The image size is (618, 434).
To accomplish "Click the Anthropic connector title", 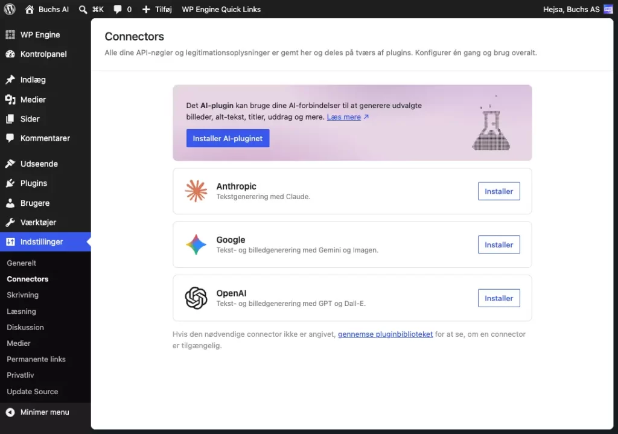I will [236, 186].
